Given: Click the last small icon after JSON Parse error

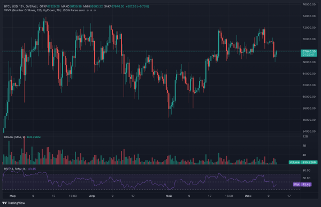Looking at the screenshot, I should (95, 10).
